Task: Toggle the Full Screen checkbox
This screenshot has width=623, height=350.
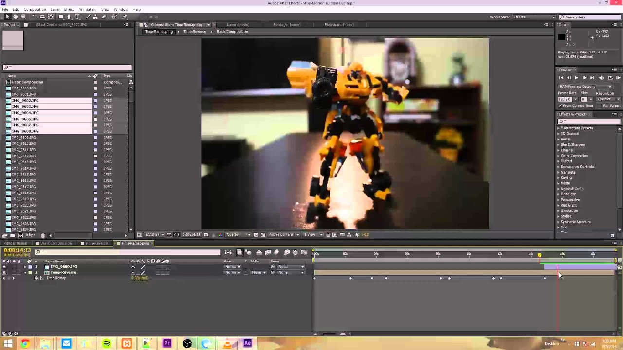Action: (600, 105)
